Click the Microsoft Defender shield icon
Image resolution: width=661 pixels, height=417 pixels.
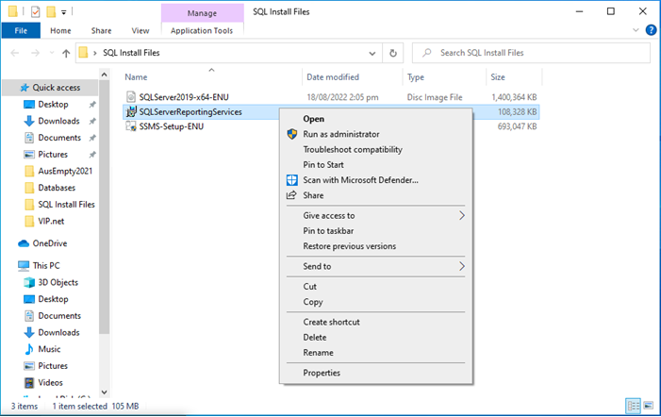[x=291, y=180]
